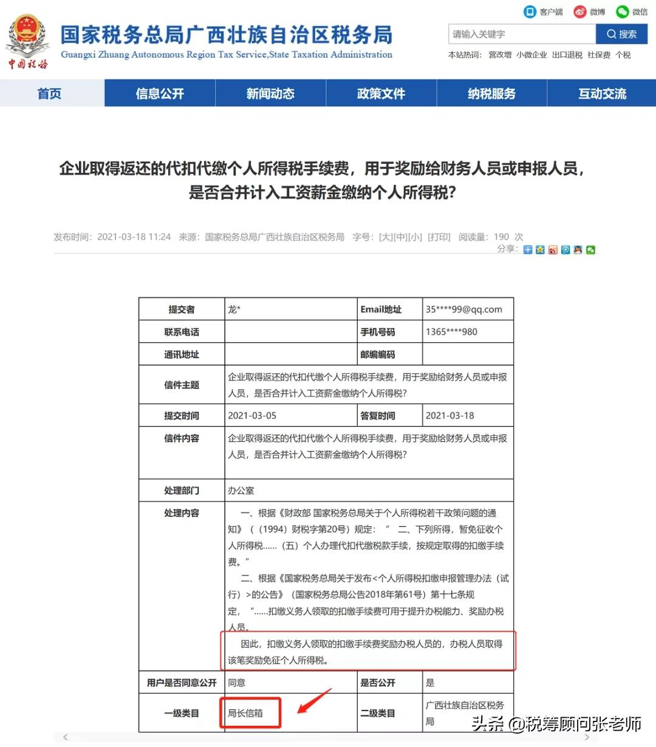Click the phone number 1365****980
656x747 pixels.
[x=451, y=331]
